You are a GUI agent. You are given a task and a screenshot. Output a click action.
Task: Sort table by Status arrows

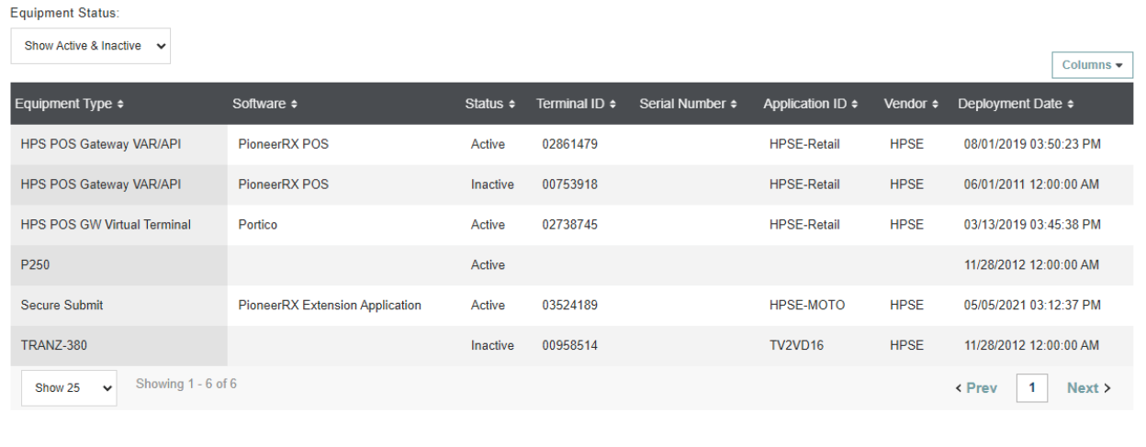click(x=511, y=105)
